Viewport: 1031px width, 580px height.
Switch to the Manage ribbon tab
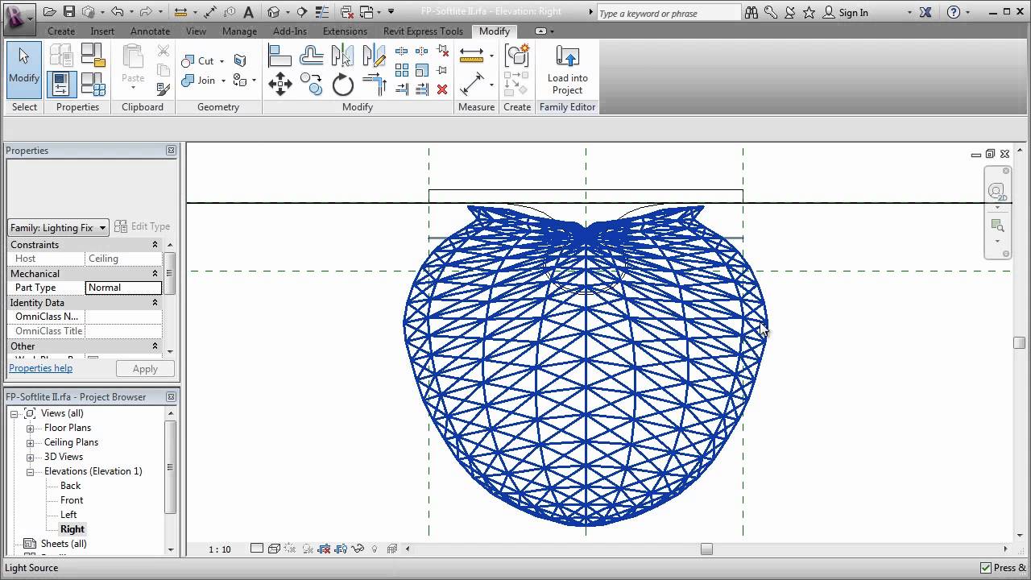[x=239, y=31]
